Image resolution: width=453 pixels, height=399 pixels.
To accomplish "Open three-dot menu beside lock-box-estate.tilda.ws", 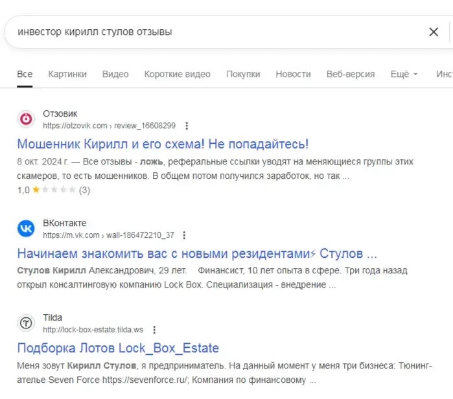I will [x=154, y=330].
